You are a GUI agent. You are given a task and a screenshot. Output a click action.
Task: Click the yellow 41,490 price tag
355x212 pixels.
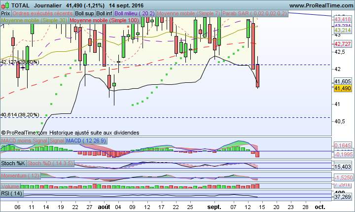pos(343,88)
